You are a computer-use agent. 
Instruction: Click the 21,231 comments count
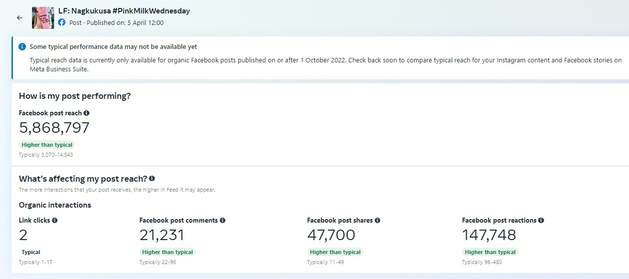click(162, 235)
